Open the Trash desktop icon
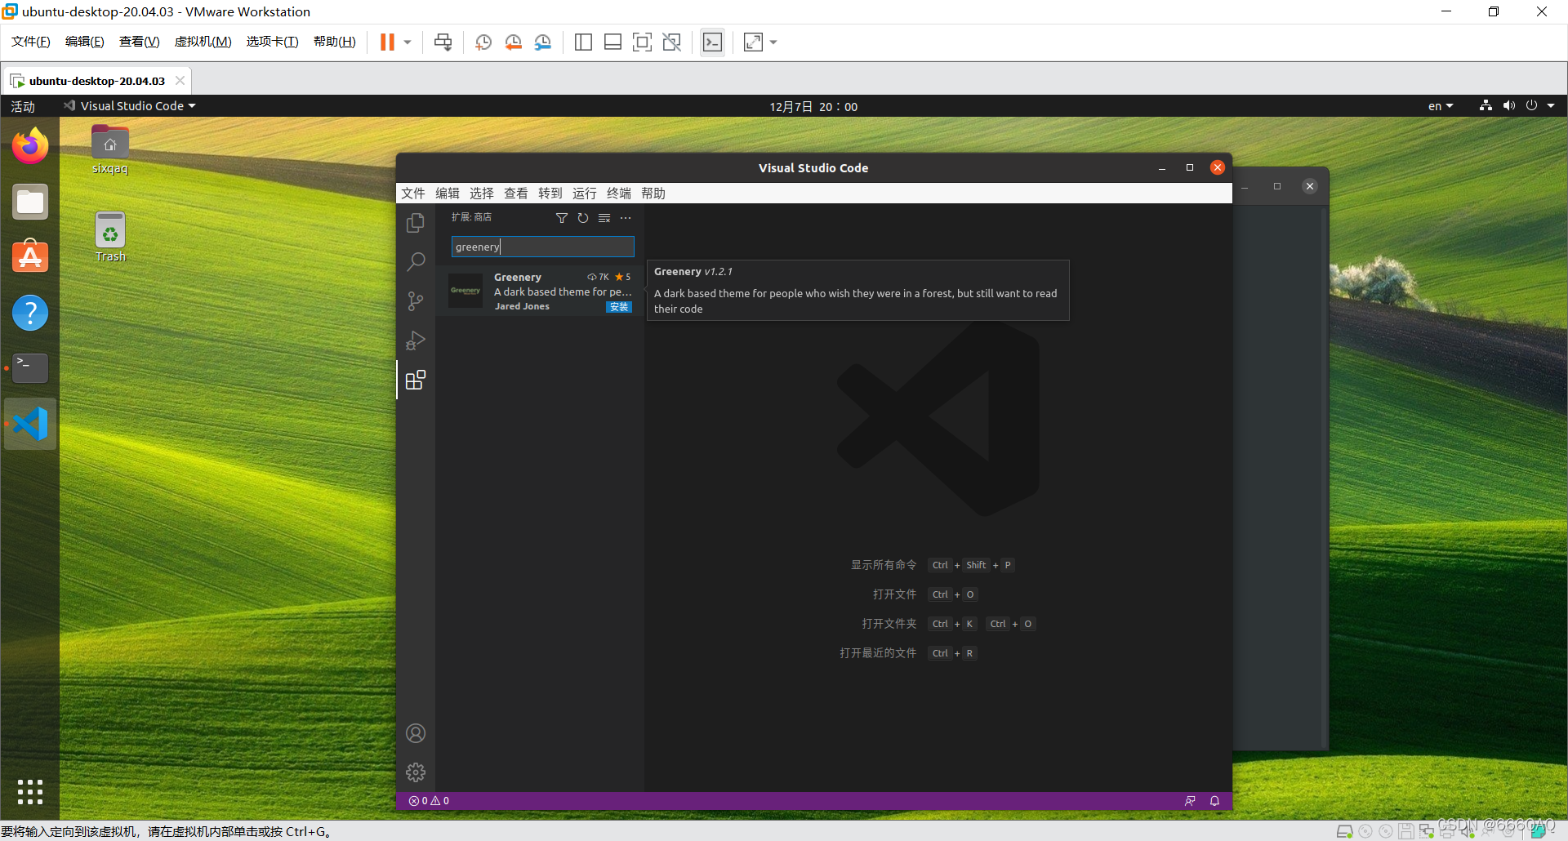The width and height of the screenshot is (1568, 841). [x=110, y=238]
